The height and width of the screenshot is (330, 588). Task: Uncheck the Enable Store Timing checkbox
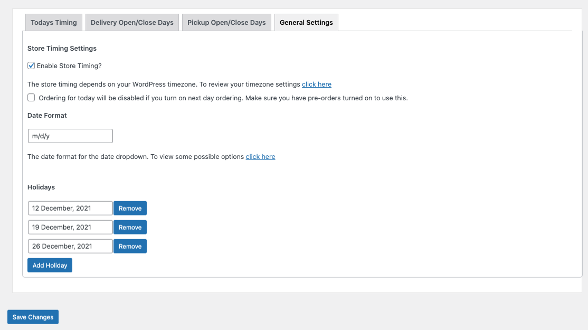[31, 66]
